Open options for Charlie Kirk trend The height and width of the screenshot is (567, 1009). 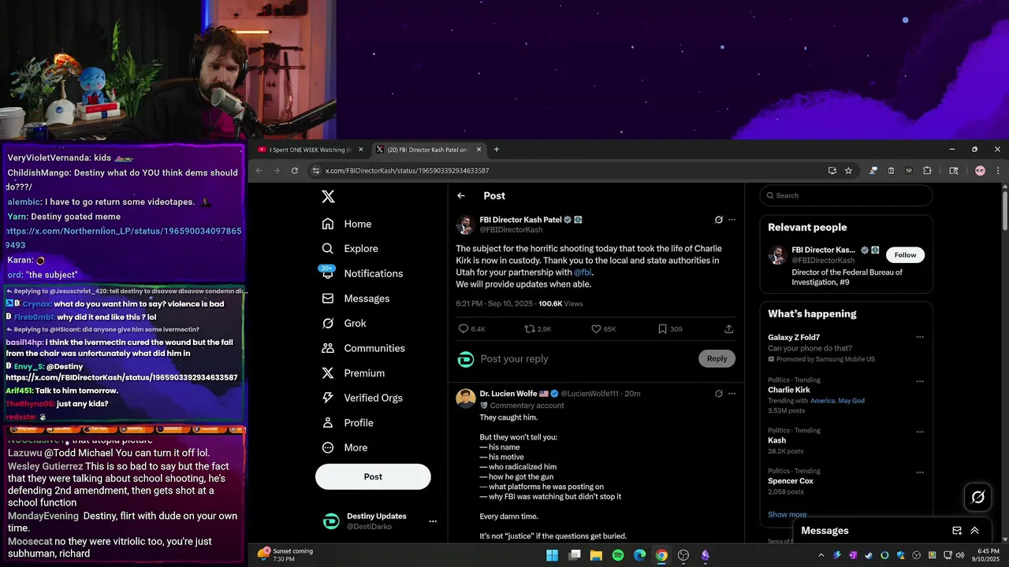point(919,380)
